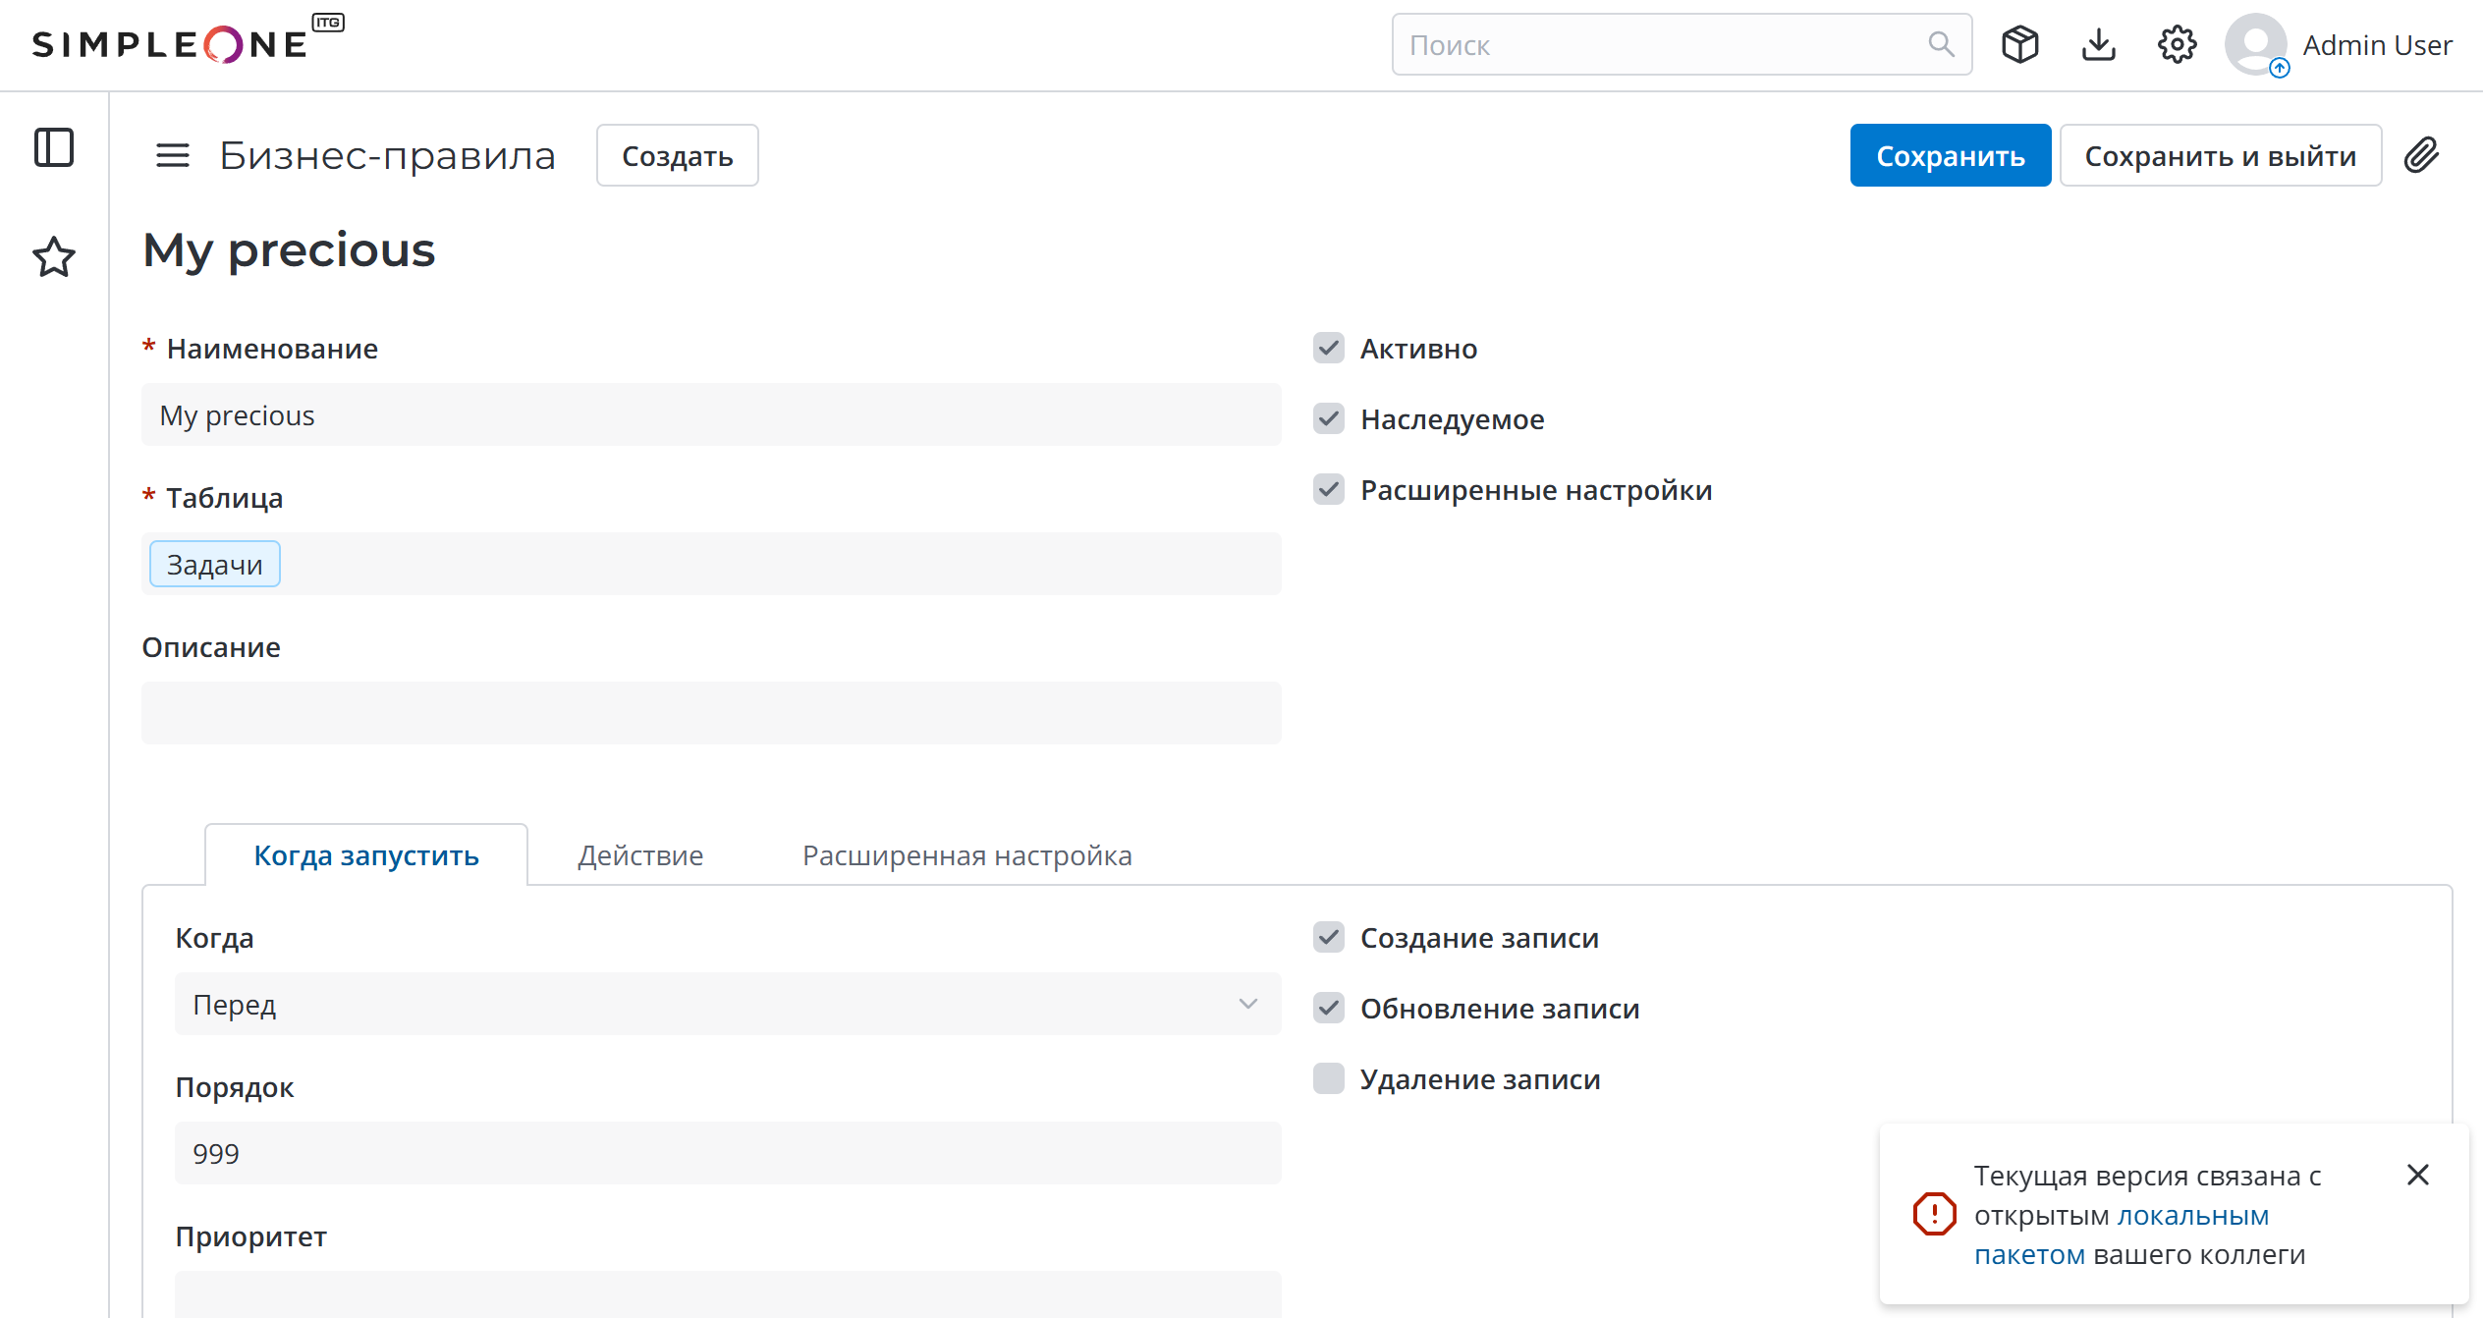Viewport: 2483px width, 1318px height.
Task: Click the download arrow icon
Action: [x=2099, y=44]
